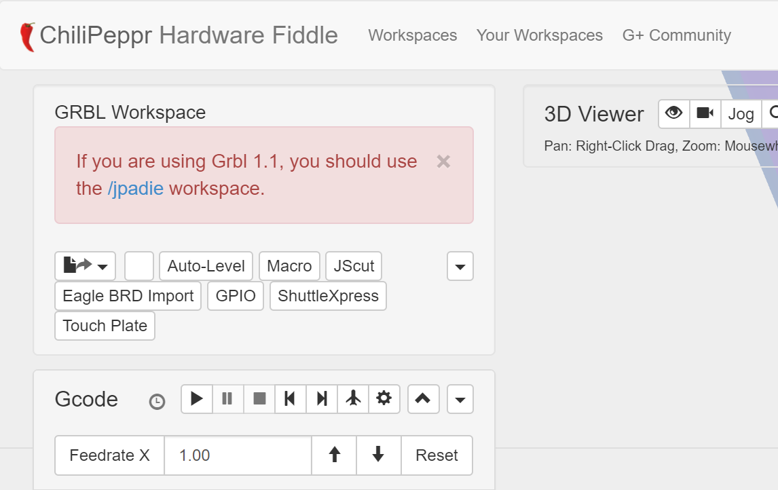This screenshot has width=778, height=490.
Task: Open the Gcode widget caret dropdown
Action: coord(460,399)
